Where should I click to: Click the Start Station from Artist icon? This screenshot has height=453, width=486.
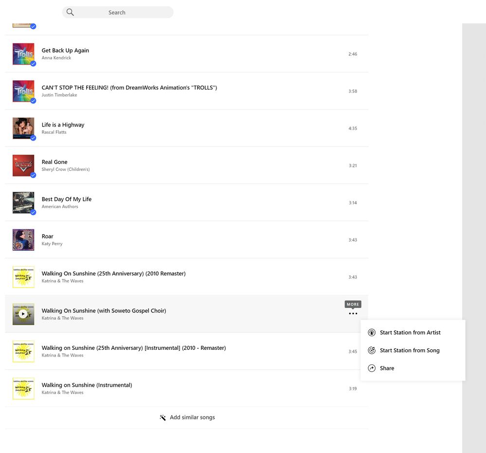point(372,333)
